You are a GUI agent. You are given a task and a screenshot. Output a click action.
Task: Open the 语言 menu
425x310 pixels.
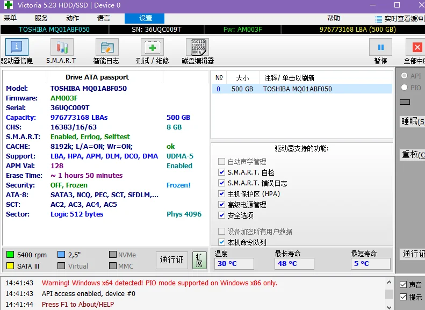104,18
